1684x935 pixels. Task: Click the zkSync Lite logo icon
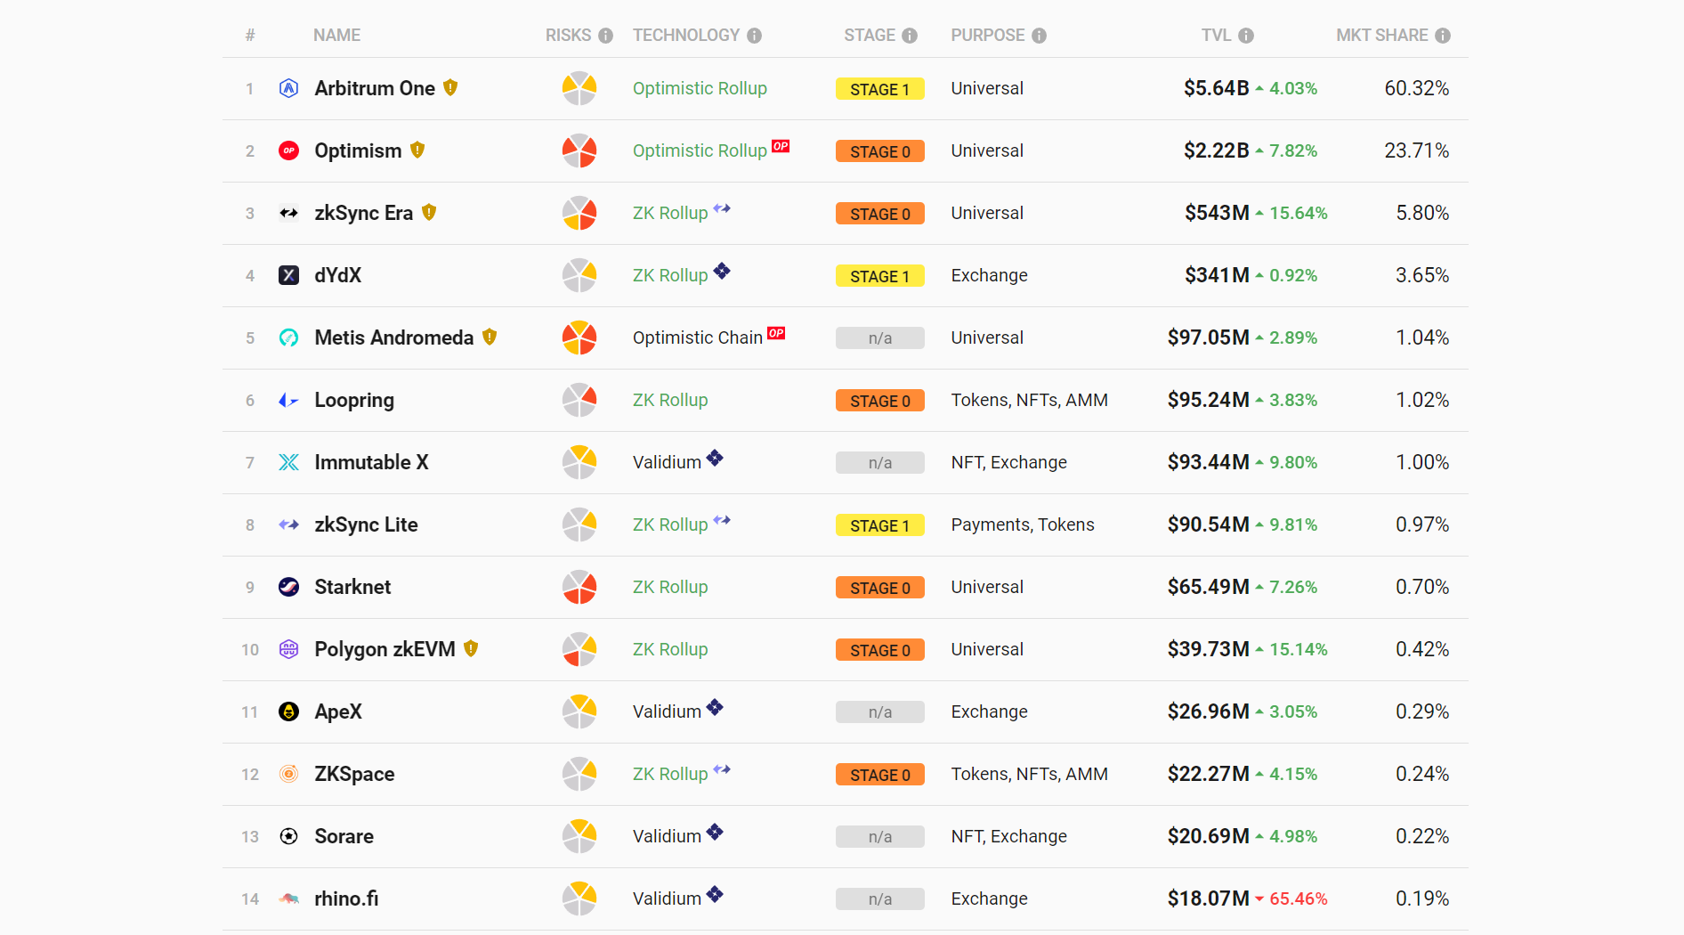288,524
